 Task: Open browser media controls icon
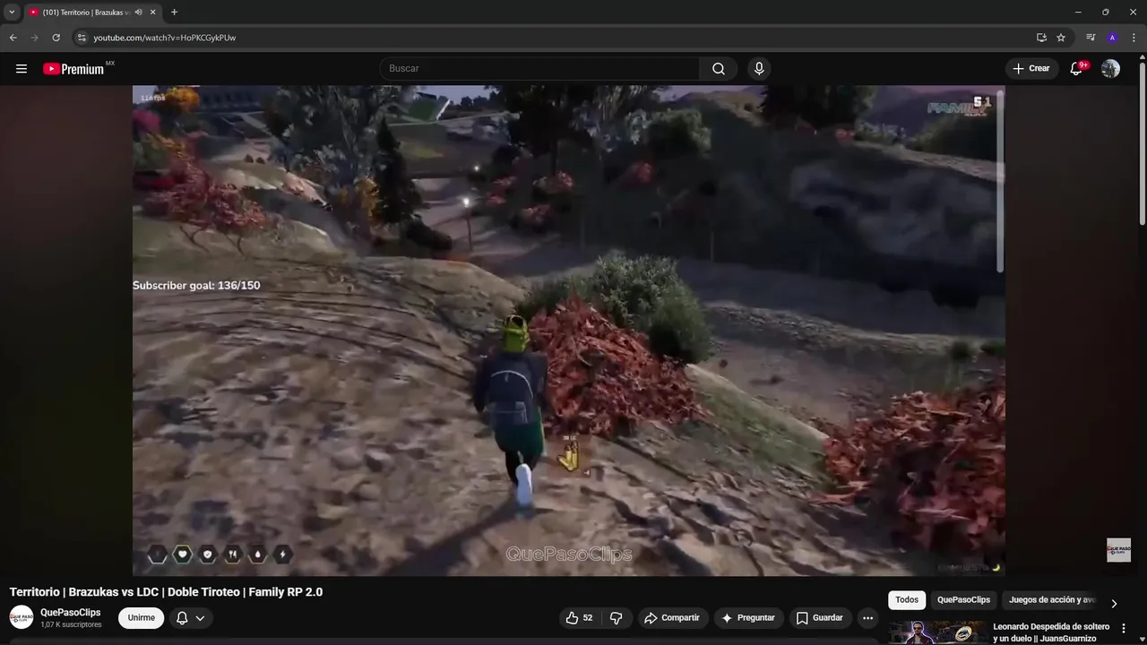[x=1091, y=38]
